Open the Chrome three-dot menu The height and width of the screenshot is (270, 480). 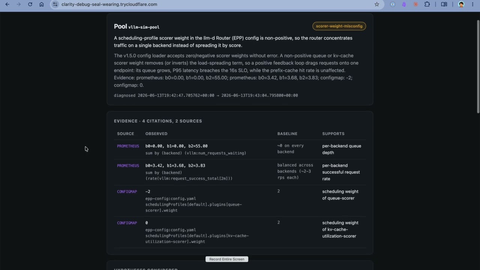pyautogui.click(x=472, y=4)
